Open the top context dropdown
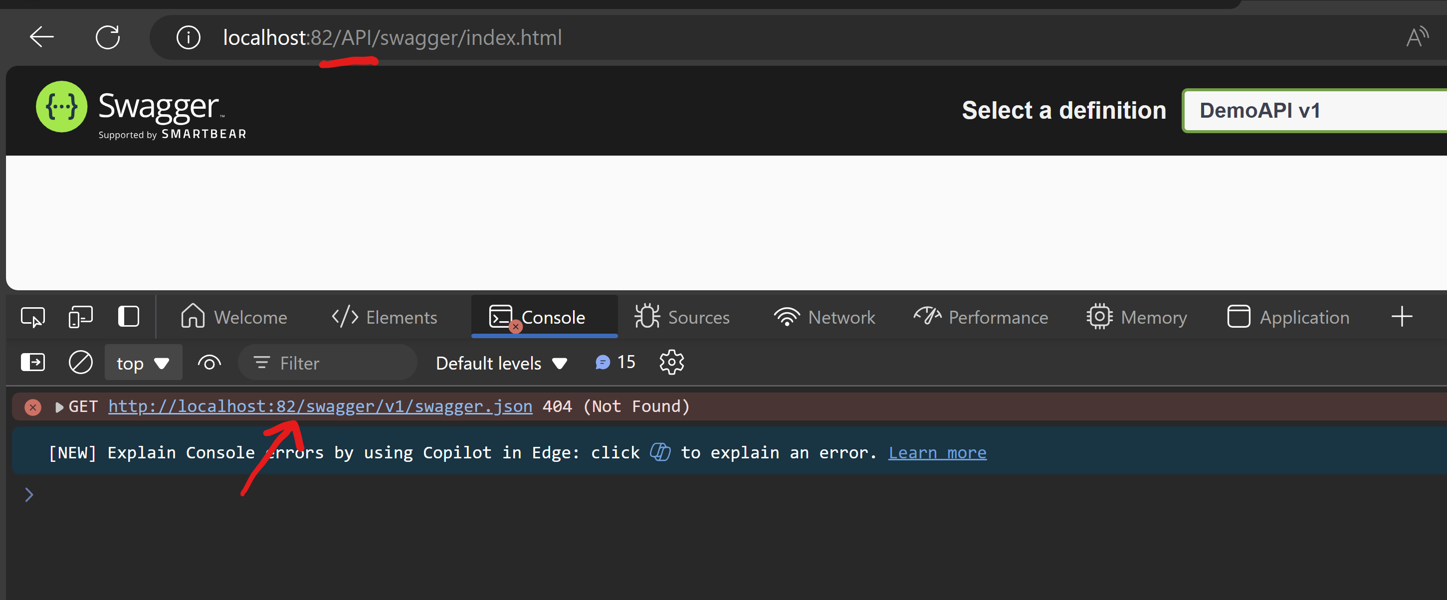 (143, 363)
